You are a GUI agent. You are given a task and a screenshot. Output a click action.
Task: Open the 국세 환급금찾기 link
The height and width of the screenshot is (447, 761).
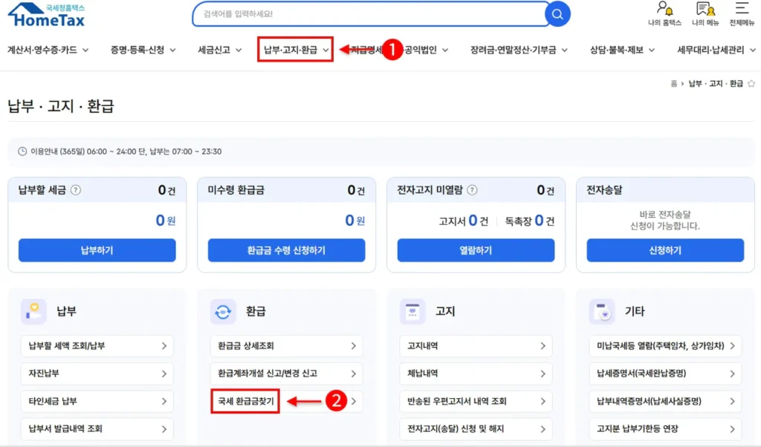(245, 400)
